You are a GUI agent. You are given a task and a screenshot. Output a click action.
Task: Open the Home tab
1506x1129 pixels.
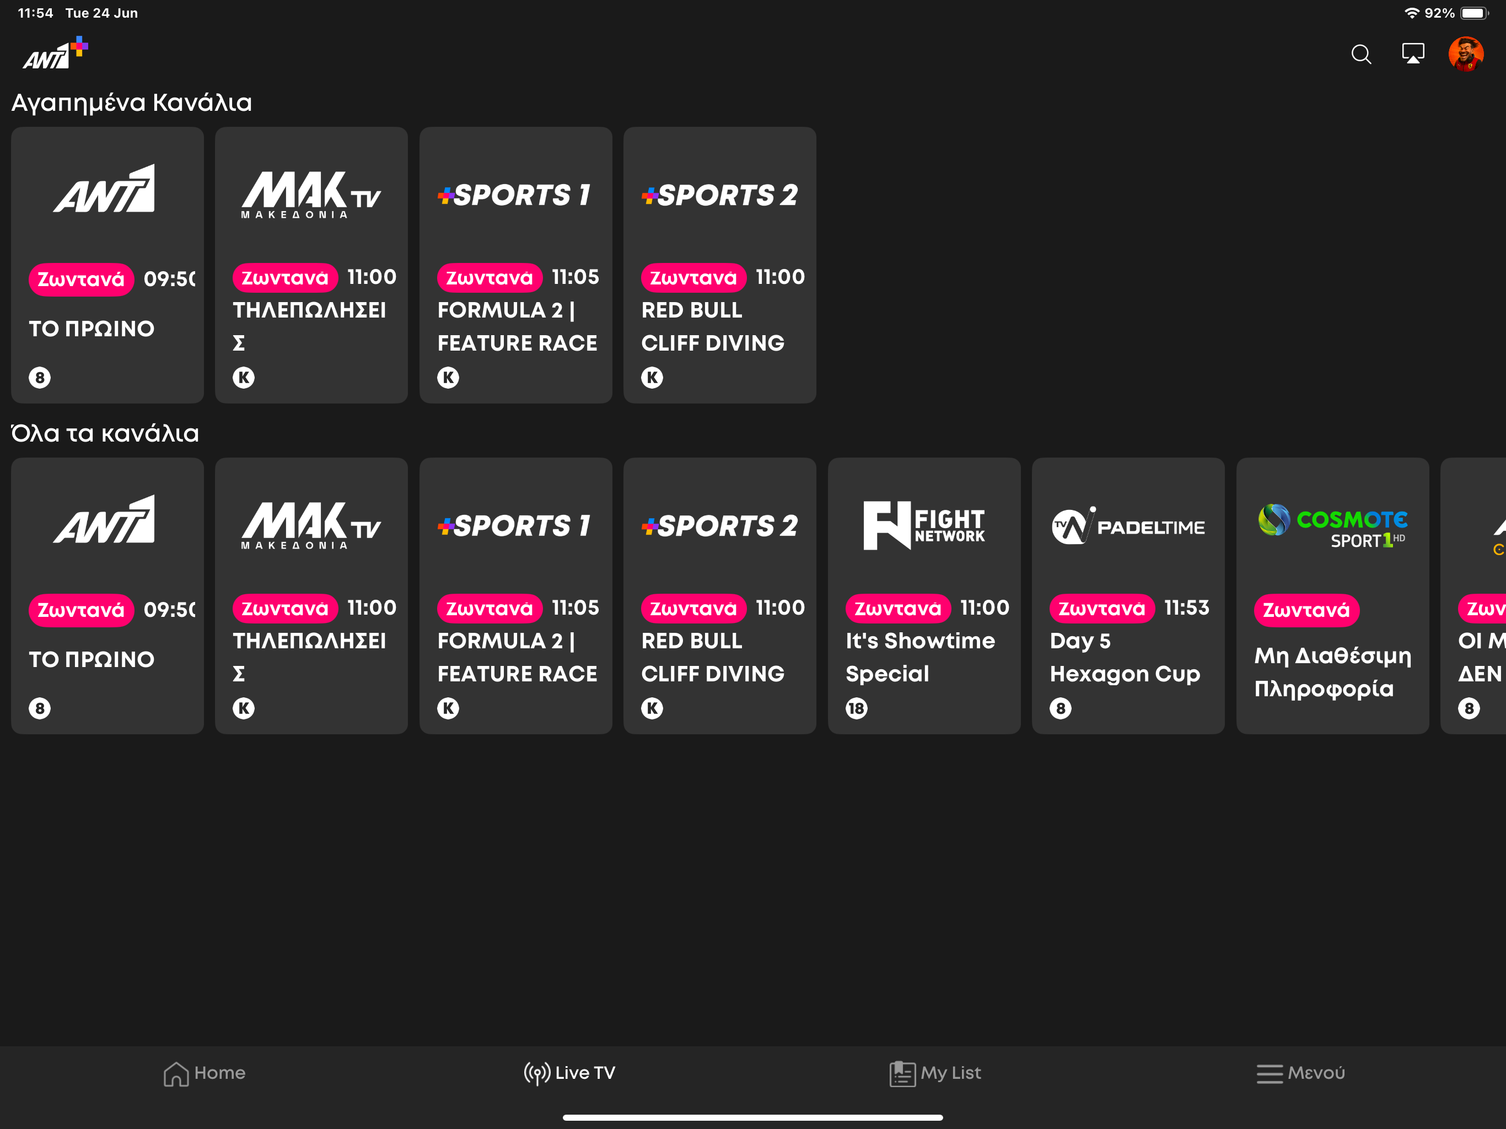205,1073
